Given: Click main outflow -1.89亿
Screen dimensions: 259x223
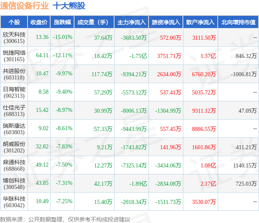Looking at the screenshot, I should tap(138, 184).
